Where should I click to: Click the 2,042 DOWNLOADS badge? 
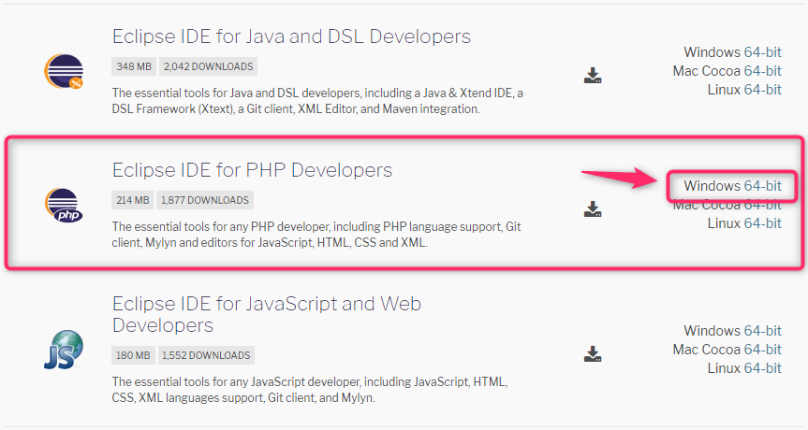[208, 66]
